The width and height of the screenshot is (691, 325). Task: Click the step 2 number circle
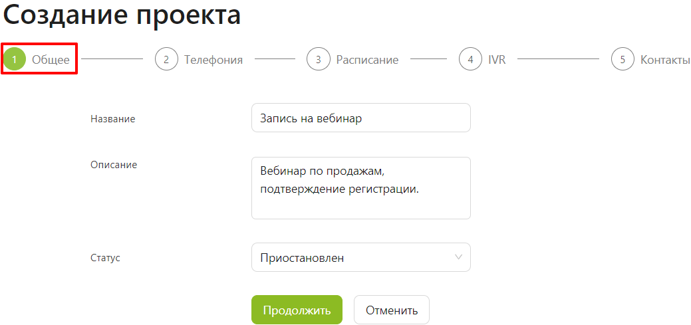(x=166, y=60)
